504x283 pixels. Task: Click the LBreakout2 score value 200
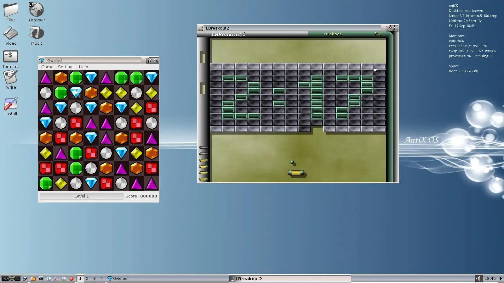[x=378, y=34]
